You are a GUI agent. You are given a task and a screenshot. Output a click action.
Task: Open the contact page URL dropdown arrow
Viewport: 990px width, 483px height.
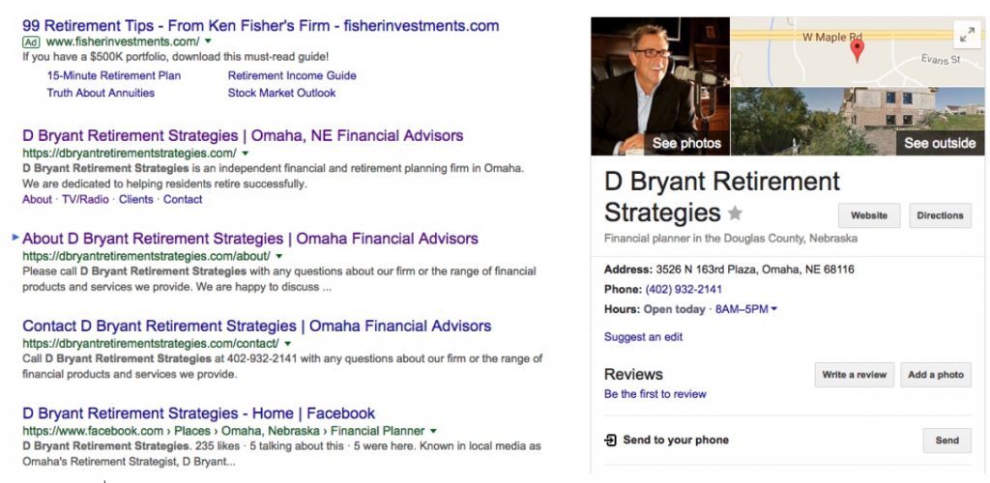287,344
